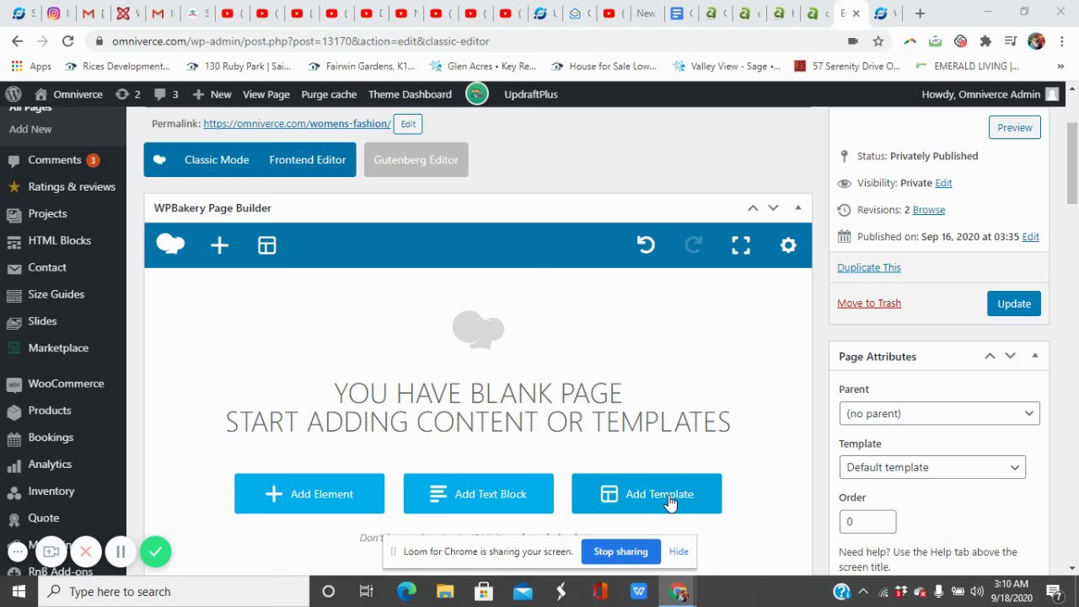Click the Gutenberg Editor button
Viewport: 1079px width, 607px height.
coord(416,159)
